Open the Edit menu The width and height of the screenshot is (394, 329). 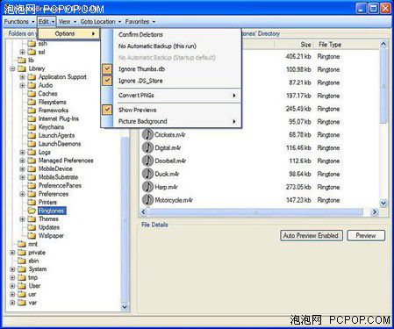pos(47,22)
